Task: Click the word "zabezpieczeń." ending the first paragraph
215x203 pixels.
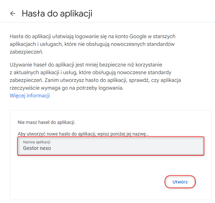Action: click(26, 52)
